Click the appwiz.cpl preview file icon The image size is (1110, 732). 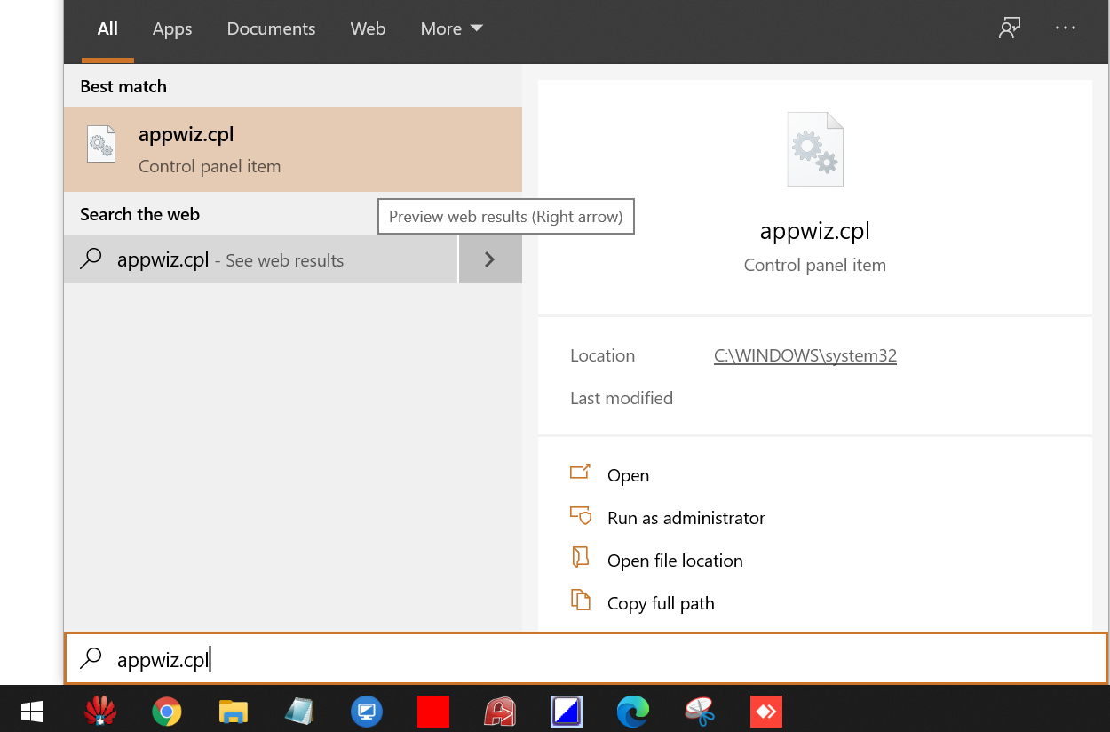pos(814,148)
